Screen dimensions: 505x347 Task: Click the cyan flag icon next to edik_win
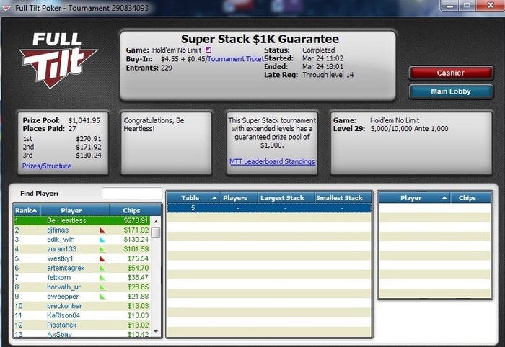pyautogui.click(x=102, y=240)
